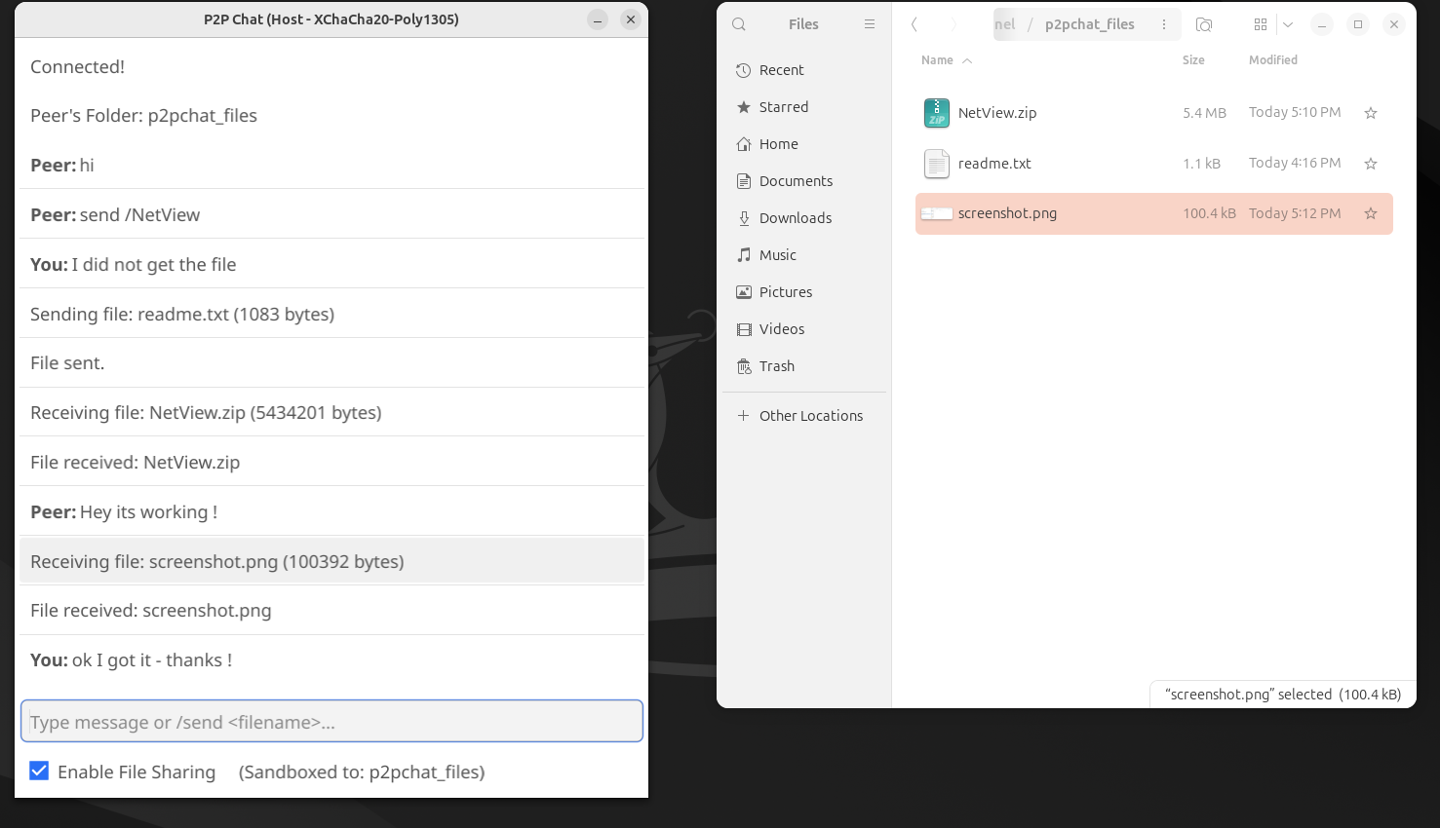Toggle Name column sort order

coord(945,59)
